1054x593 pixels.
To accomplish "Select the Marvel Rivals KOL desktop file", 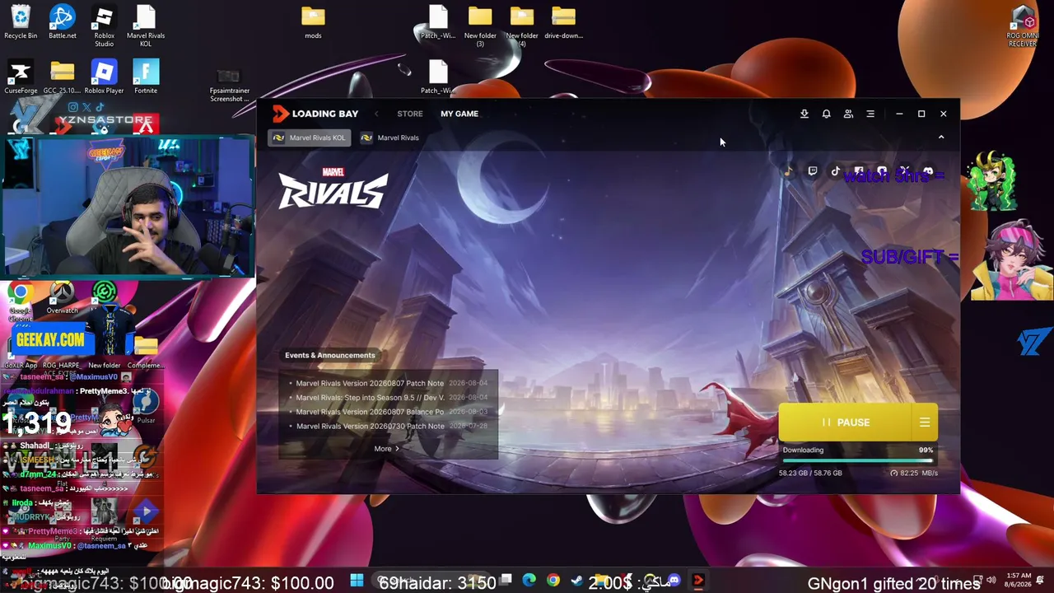I will click(146, 26).
